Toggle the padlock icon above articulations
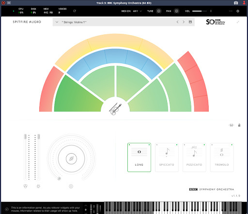The height and width of the screenshot is (214, 248). point(239,125)
